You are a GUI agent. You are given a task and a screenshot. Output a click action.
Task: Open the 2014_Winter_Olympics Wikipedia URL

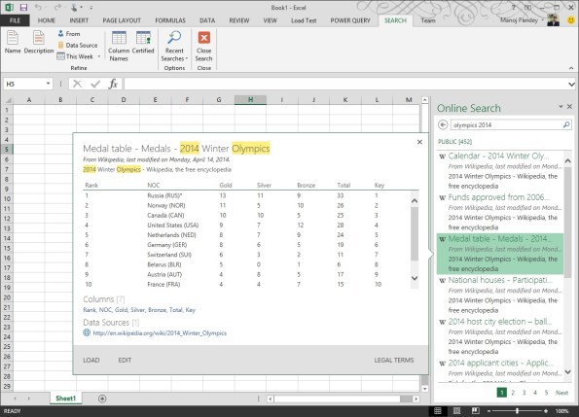click(160, 333)
